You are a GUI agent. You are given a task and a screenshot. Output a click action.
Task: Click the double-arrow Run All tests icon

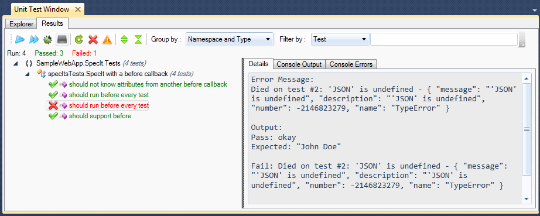click(34, 40)
